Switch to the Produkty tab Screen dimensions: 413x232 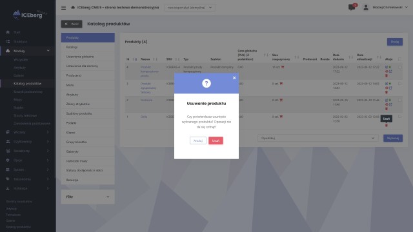88,37
